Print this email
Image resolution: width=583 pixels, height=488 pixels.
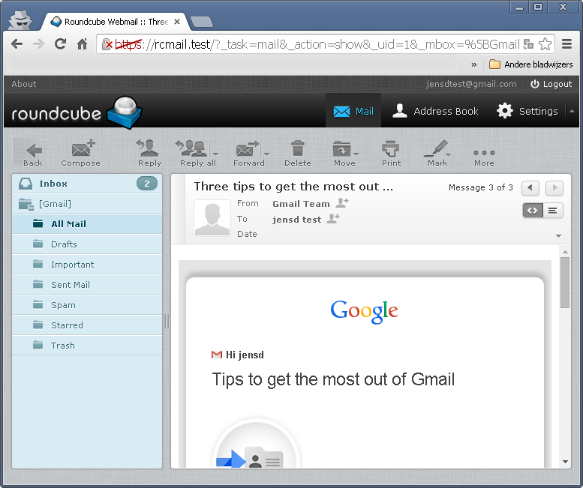[391, 153]
